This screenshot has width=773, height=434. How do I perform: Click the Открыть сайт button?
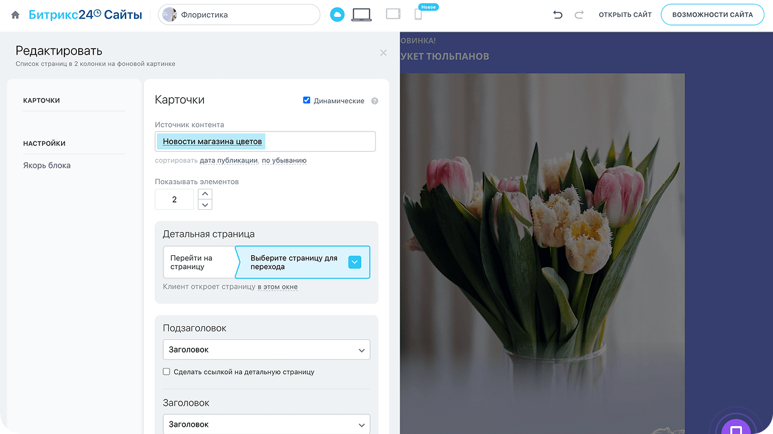pos(625,14)
